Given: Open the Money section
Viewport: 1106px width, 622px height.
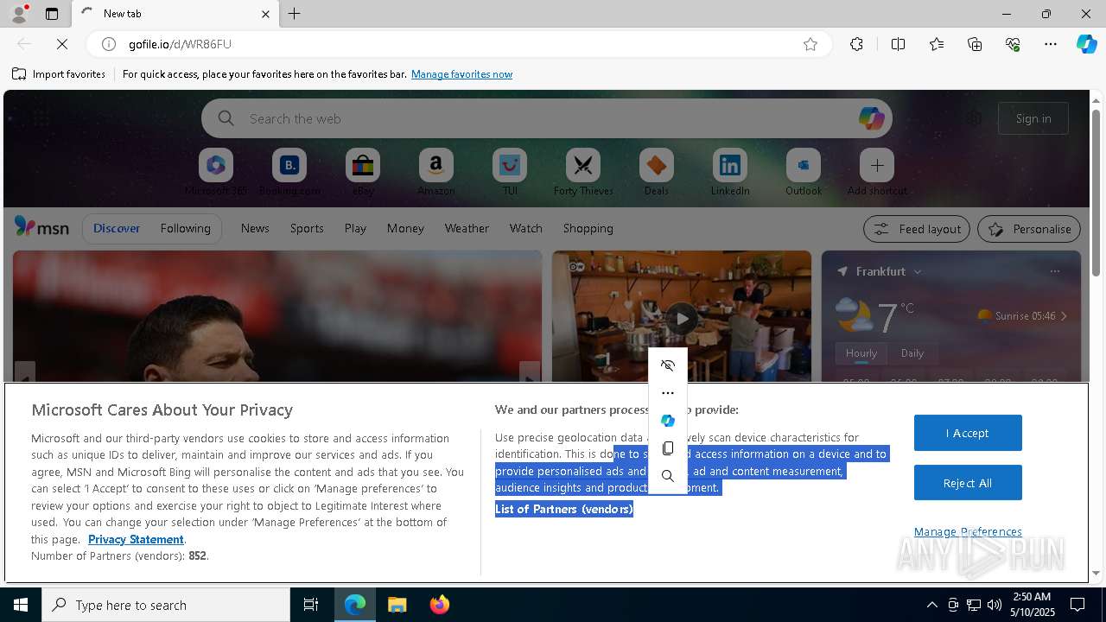Looking at the screenshot, I should (x=405, y=228).
